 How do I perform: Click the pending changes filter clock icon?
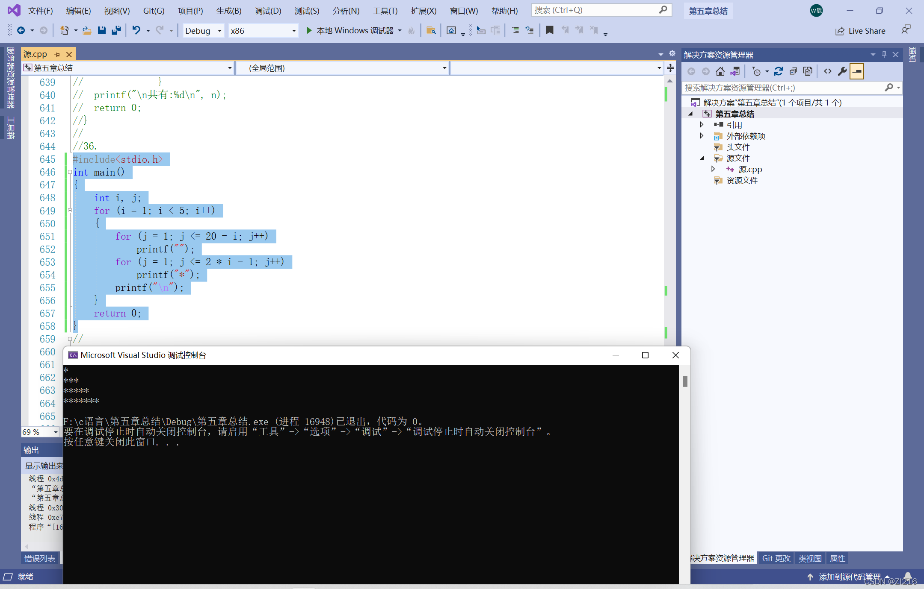pos(756,71)
